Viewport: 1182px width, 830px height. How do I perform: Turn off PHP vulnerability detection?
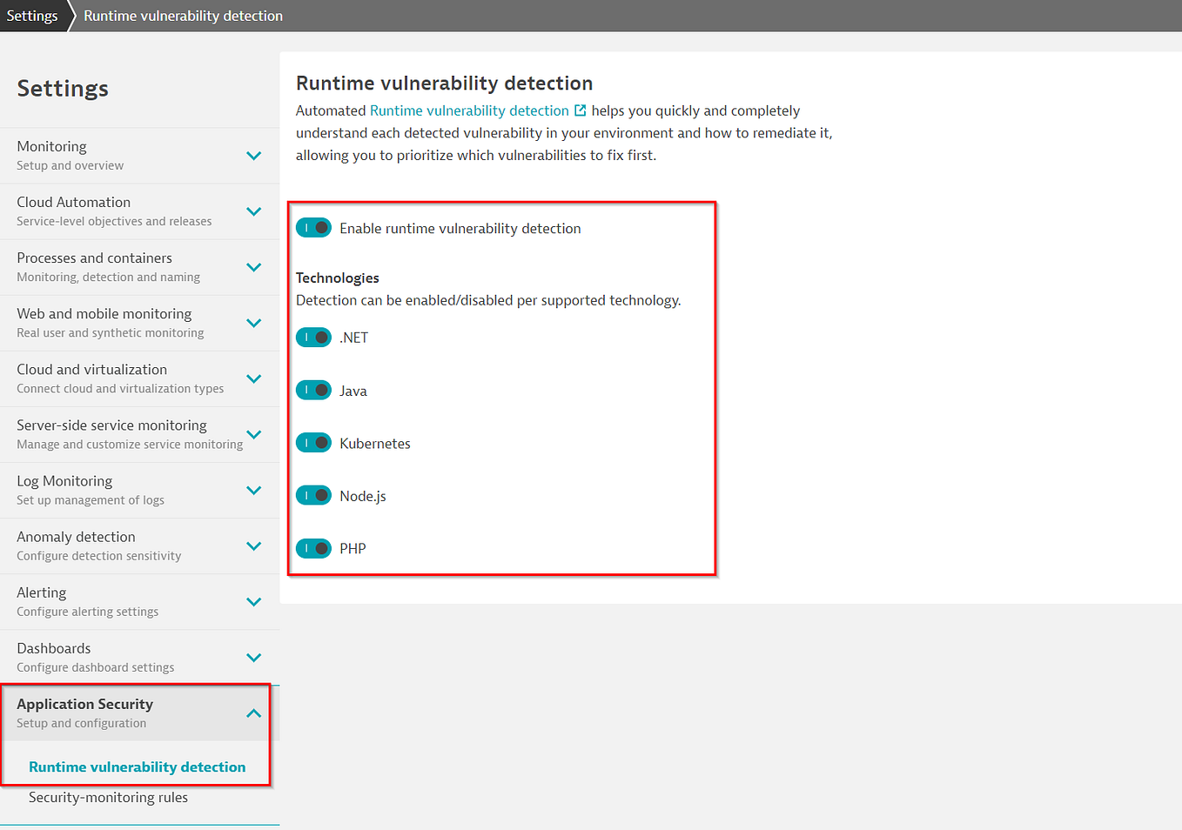coord(313,547)
